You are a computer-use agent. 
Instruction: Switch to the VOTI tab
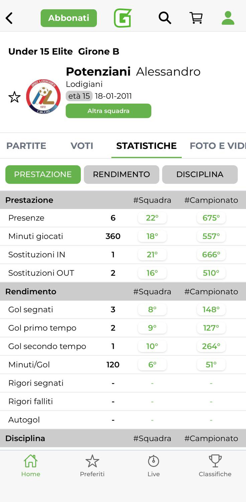click(82, 146)
